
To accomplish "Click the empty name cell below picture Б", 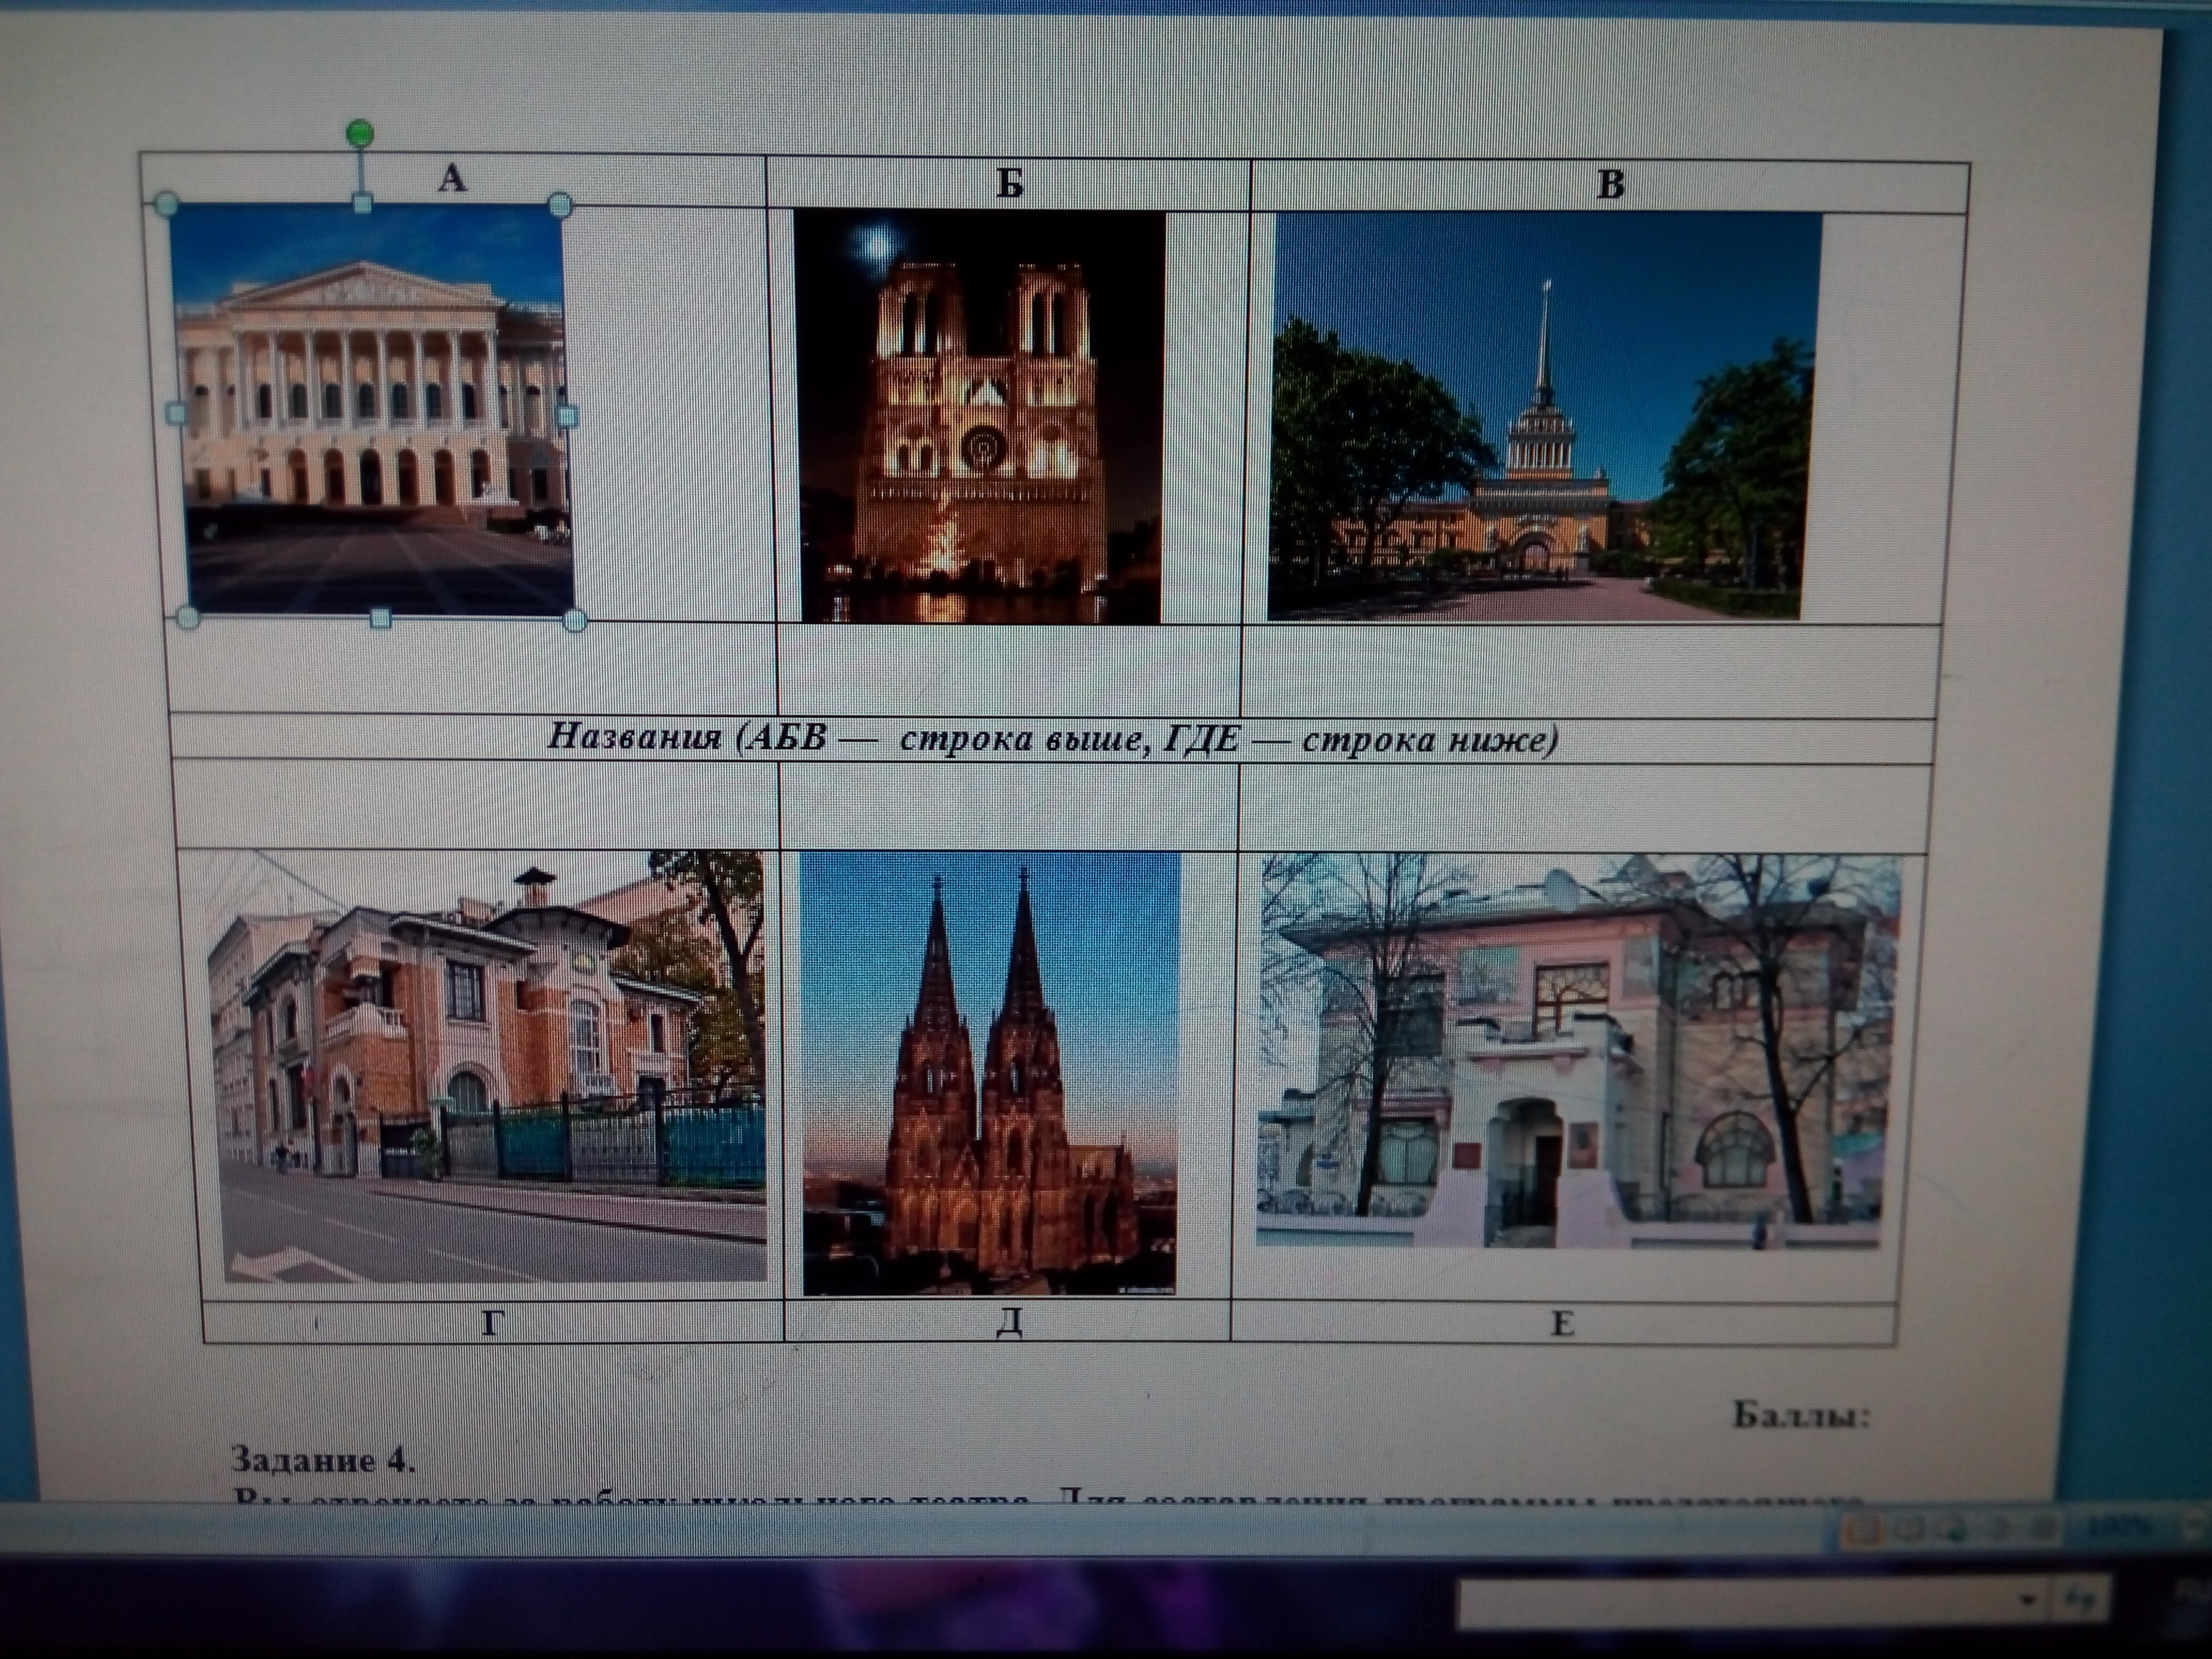I will coord(1008,668).
